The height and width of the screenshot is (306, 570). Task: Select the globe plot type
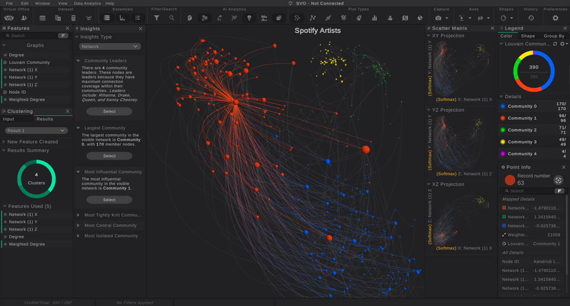pos(420,18)
